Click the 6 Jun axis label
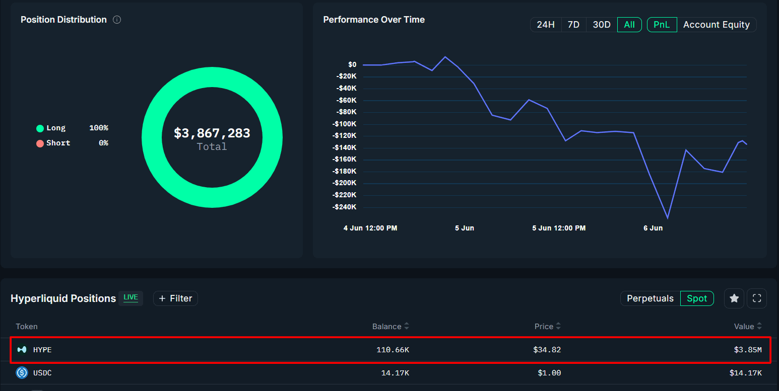The height and width of the screenshot is (391, 779). [653, 228]
